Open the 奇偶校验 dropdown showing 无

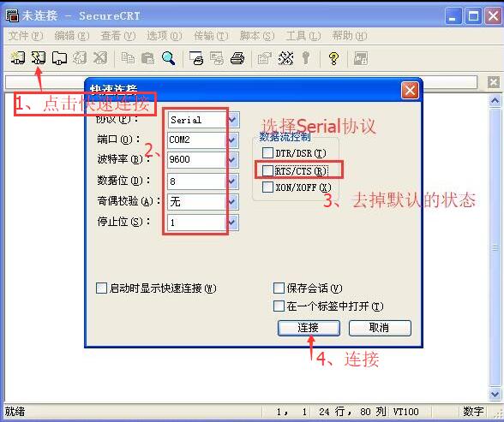(x=233, y=202)
